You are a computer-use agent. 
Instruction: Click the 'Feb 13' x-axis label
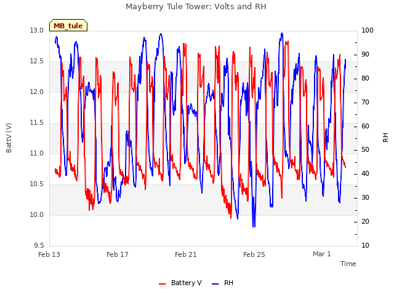[x=49, y=254]
